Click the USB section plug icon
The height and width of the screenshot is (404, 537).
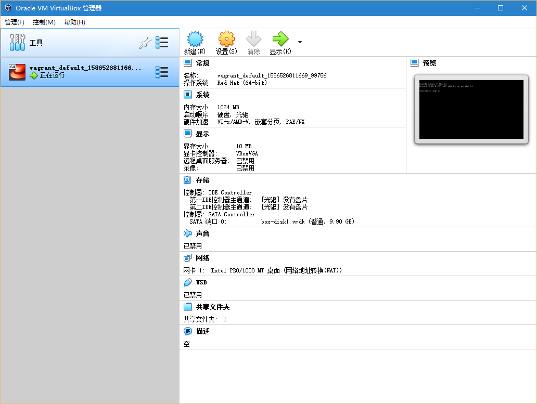(x=188, y=282)
